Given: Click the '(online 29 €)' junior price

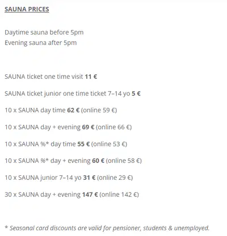Looking at the screenshot, I should click(x=115, y=178).
